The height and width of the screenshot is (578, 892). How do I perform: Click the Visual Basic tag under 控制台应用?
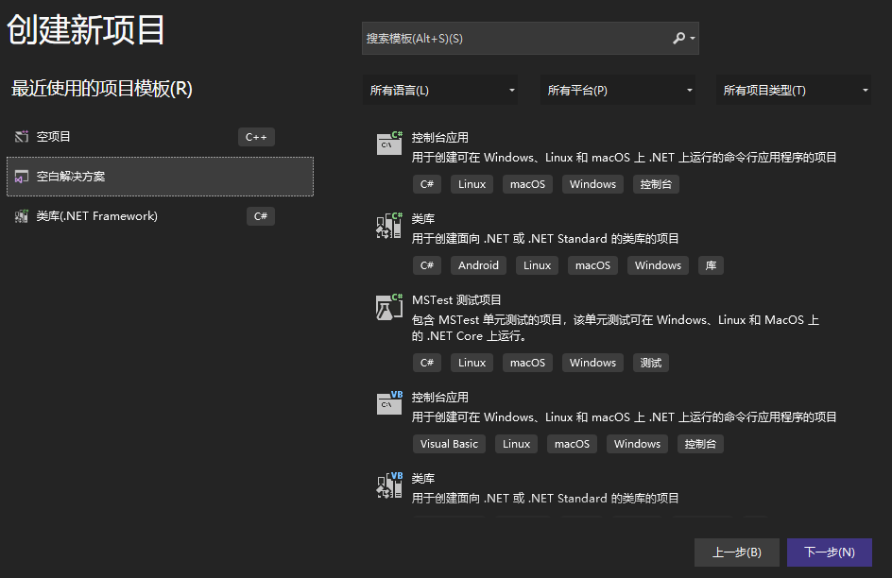(x=450, y=444)
